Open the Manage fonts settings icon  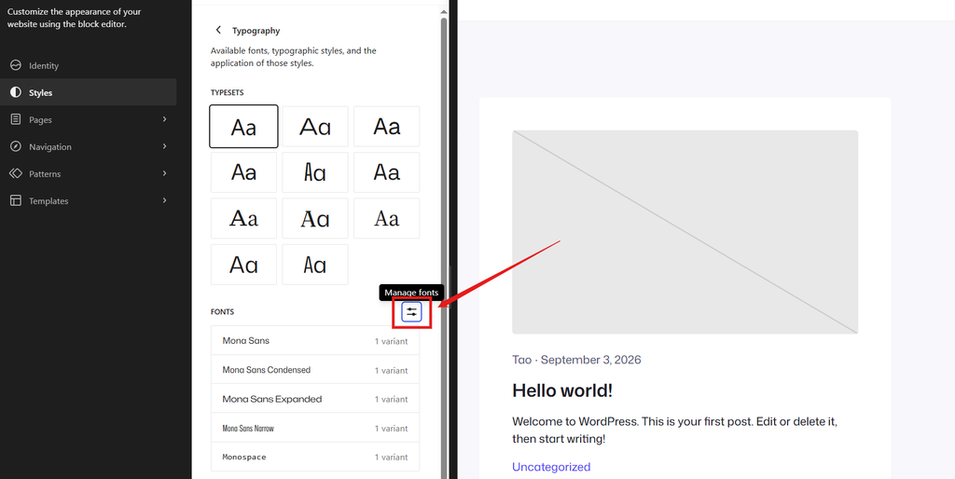click(411, 313)
